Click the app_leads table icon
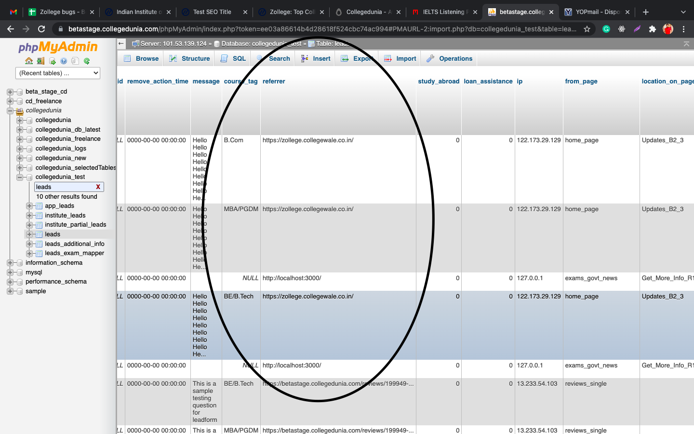Screen dimensions: 694x434 39,206
